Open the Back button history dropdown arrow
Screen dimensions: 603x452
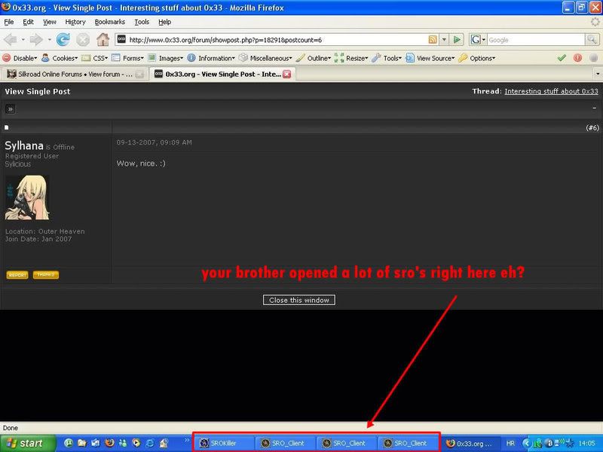[x=23, y=40]
